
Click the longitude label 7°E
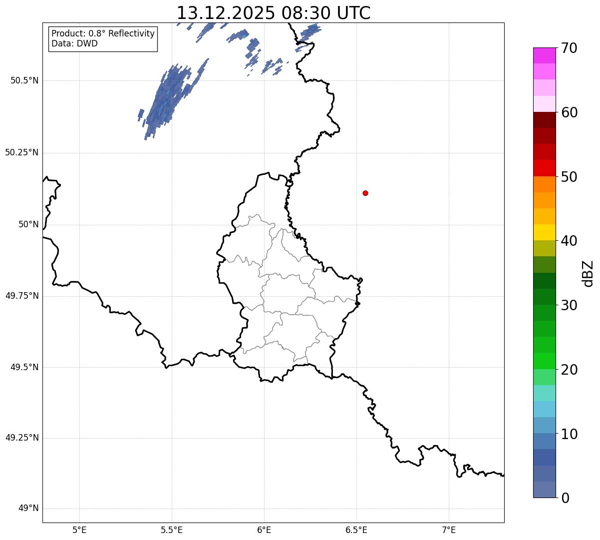(x=449, y=530)
